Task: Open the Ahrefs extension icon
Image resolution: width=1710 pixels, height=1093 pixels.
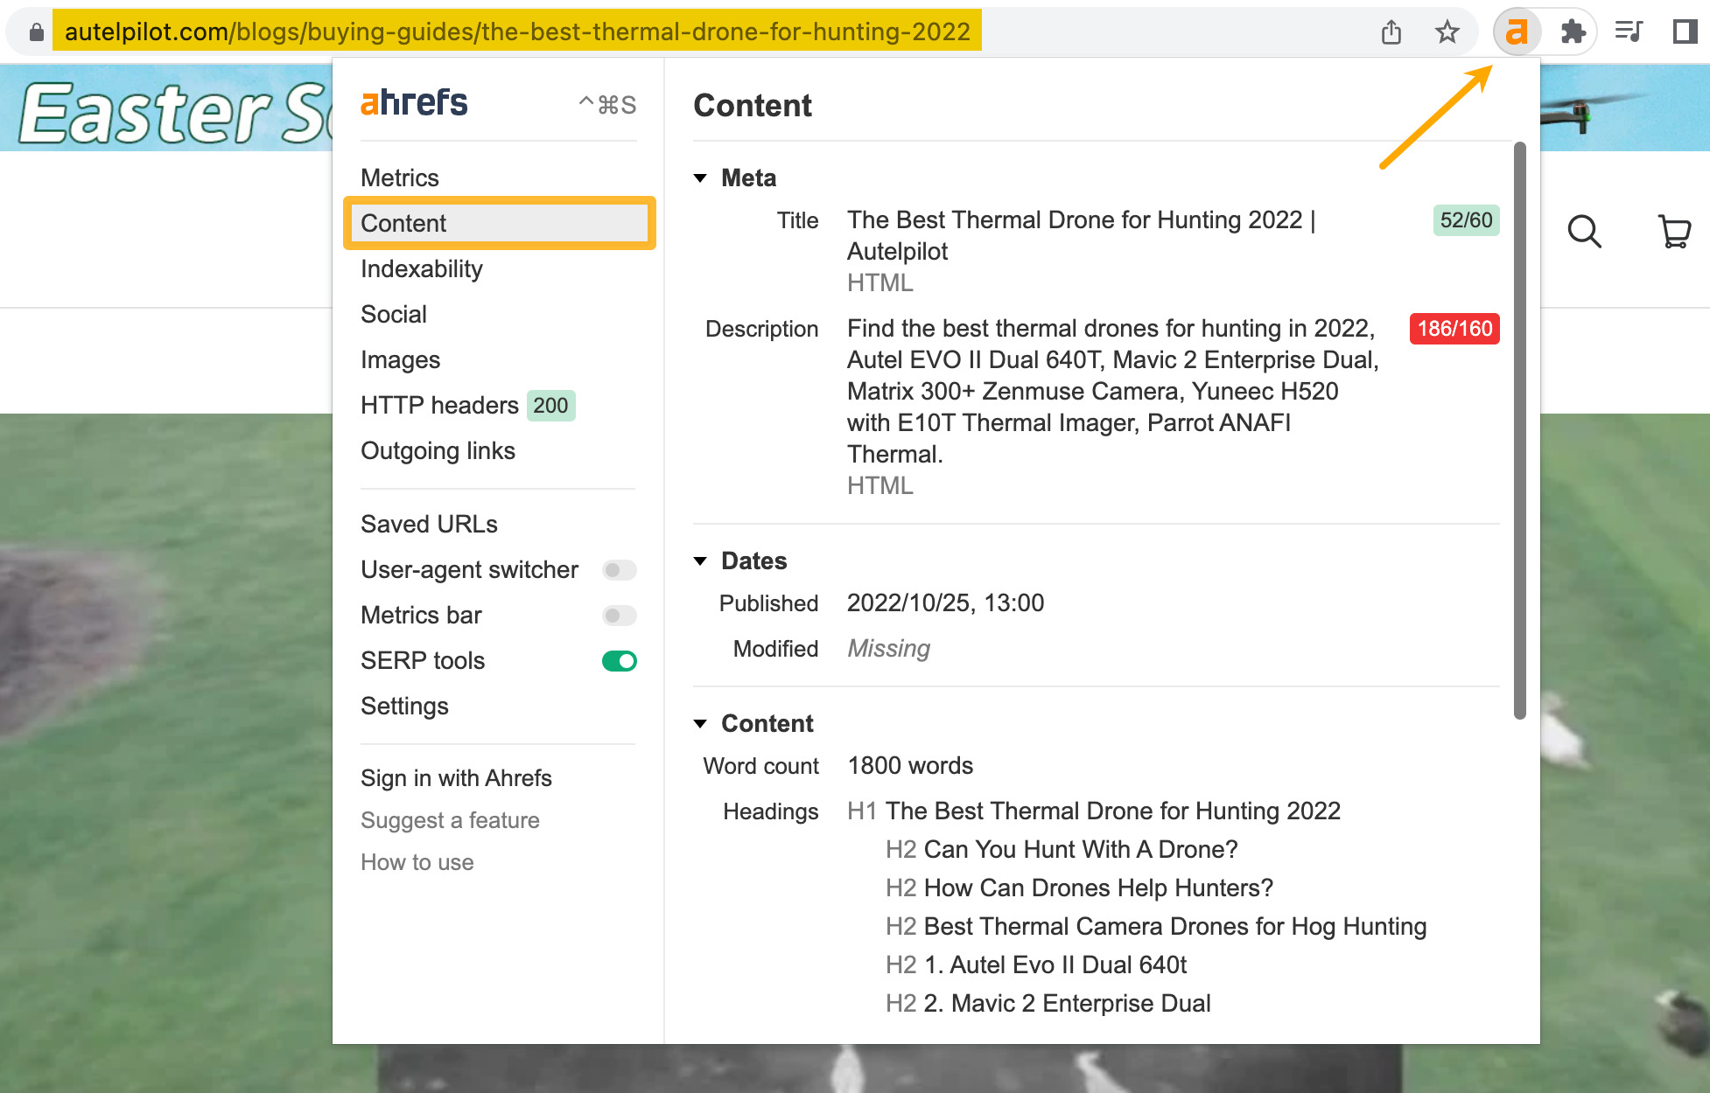Action: pyautogui.click(x=1517, y=31)
